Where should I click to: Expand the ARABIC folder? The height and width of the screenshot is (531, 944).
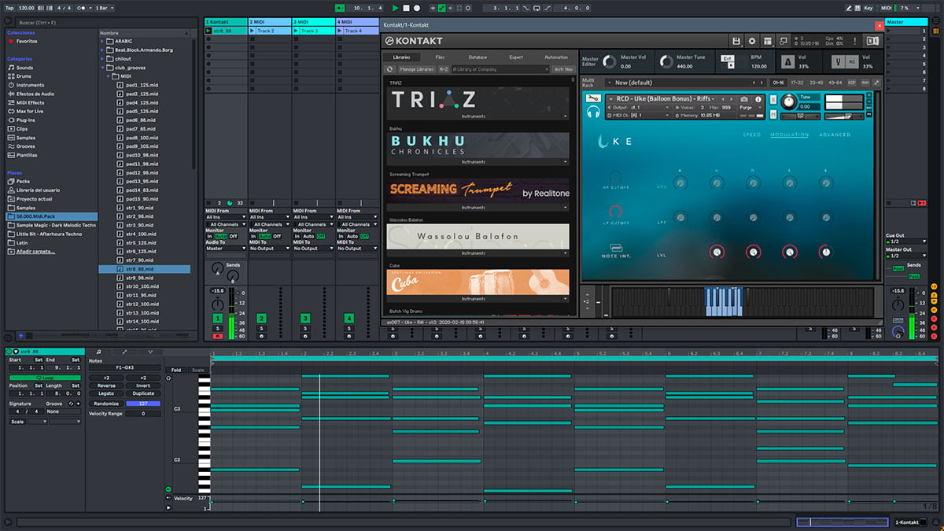coord(103,41)
